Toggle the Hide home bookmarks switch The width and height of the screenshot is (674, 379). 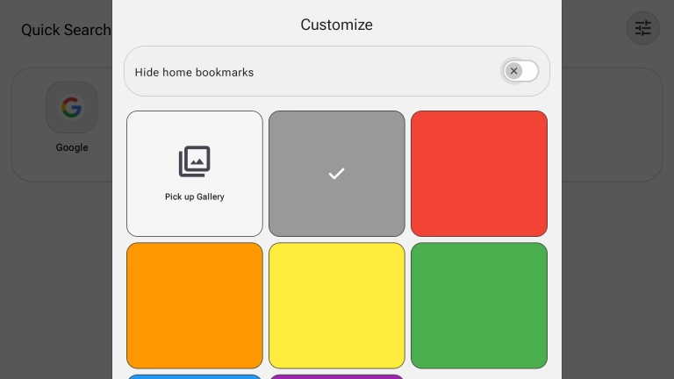[521, 71]
